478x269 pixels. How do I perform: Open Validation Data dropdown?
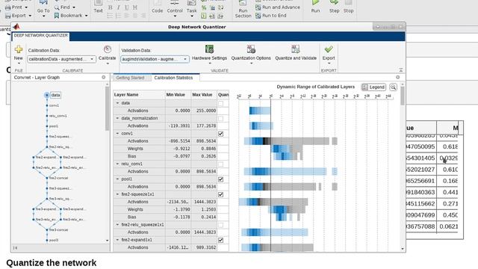(155, 59)
